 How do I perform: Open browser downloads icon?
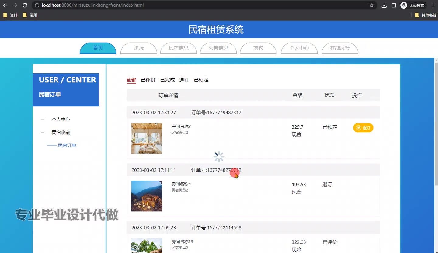point(384,5)
